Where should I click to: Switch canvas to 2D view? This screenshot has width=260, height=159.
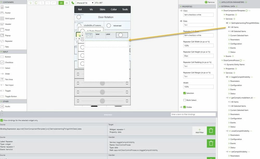coord(61,3)
